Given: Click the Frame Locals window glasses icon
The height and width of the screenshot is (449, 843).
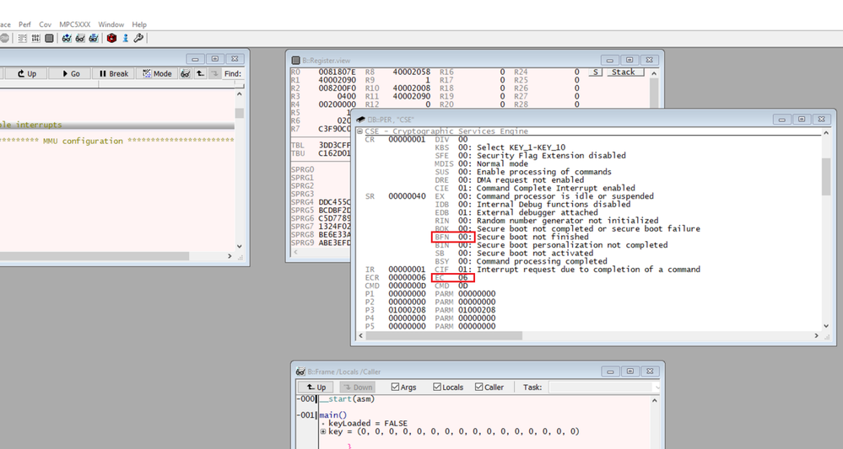Looking at the screenshot, I should [x=301, y=371].
